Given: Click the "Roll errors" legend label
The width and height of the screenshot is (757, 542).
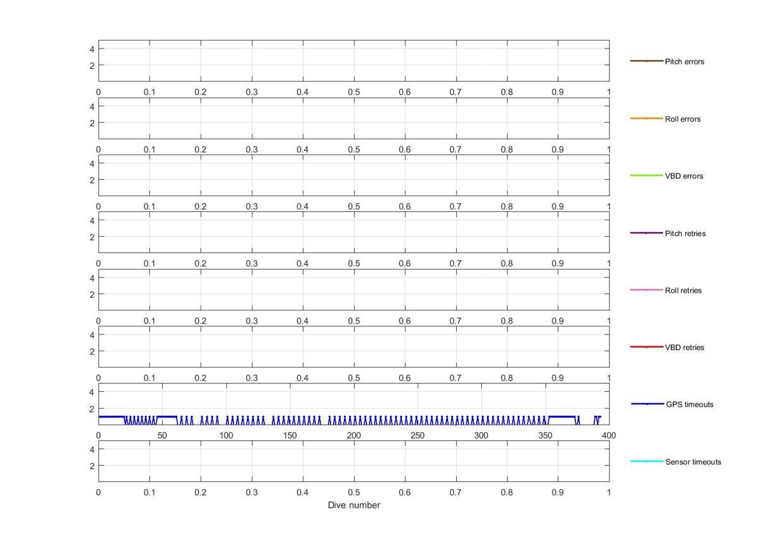Looking at the screenshot, I should 683,119.
